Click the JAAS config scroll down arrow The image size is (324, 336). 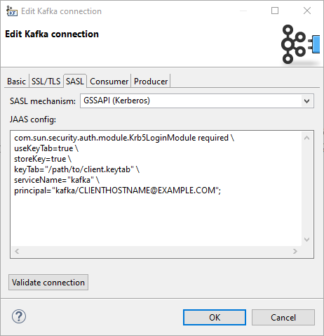point(306,240)
